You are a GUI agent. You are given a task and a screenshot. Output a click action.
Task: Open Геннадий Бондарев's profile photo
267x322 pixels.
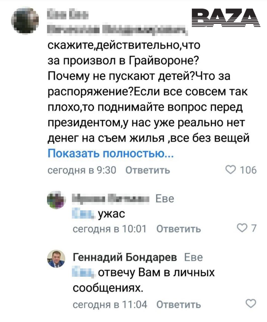[56, 259]
